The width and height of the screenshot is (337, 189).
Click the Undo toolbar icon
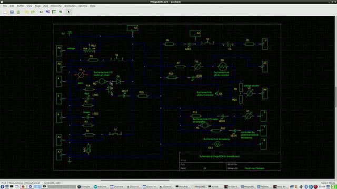point(27,12)
